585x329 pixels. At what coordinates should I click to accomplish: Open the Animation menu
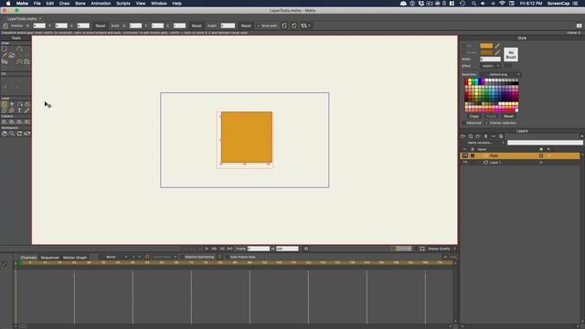101,4
